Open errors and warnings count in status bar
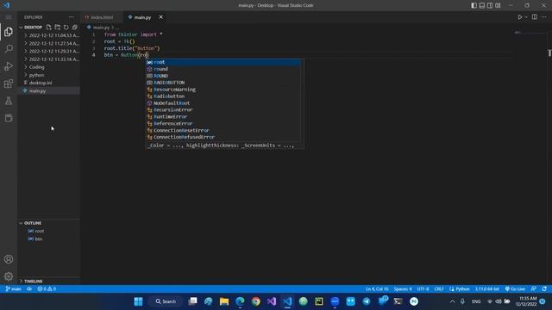The height and width of the screenshot is (310, 552). [47, 289]
